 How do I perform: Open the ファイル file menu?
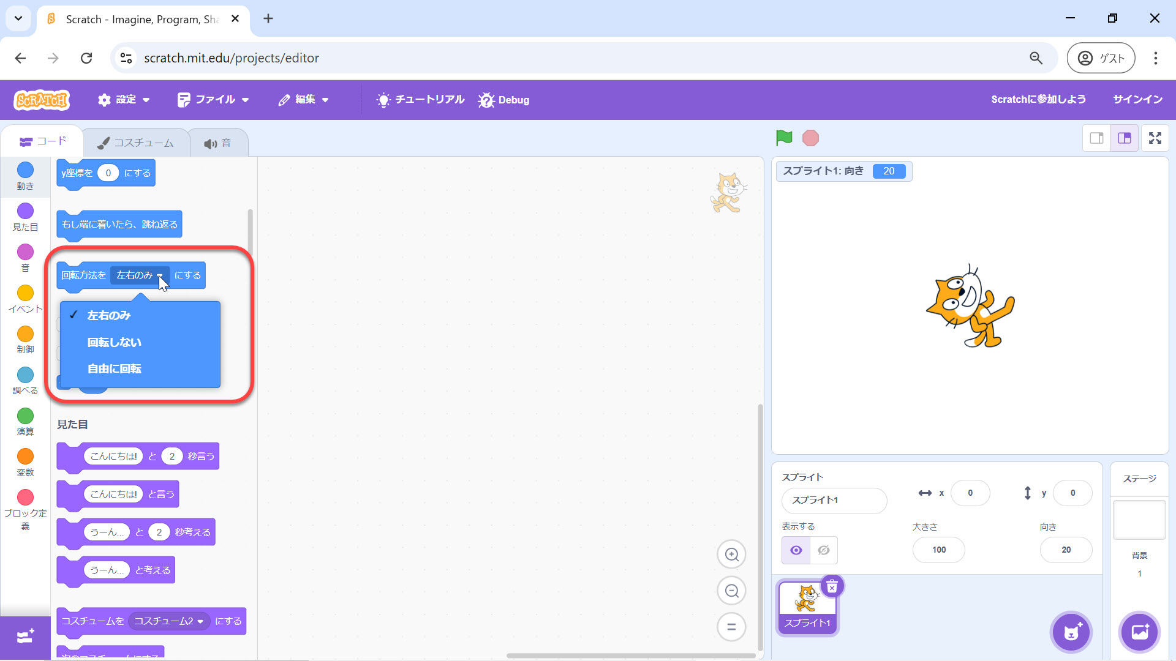213,100
